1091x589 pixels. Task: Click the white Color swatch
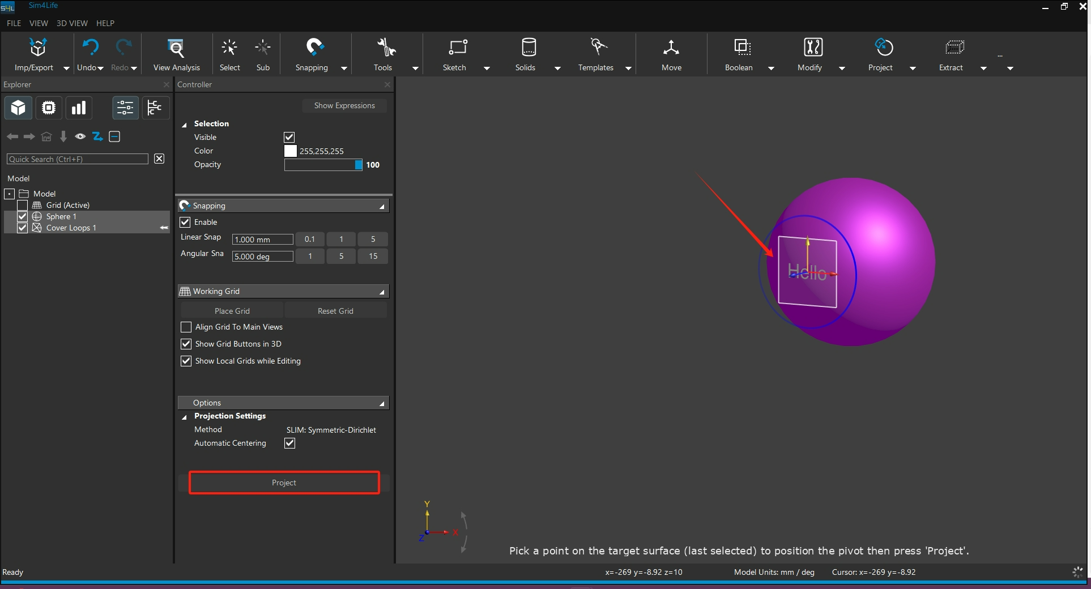290,151
